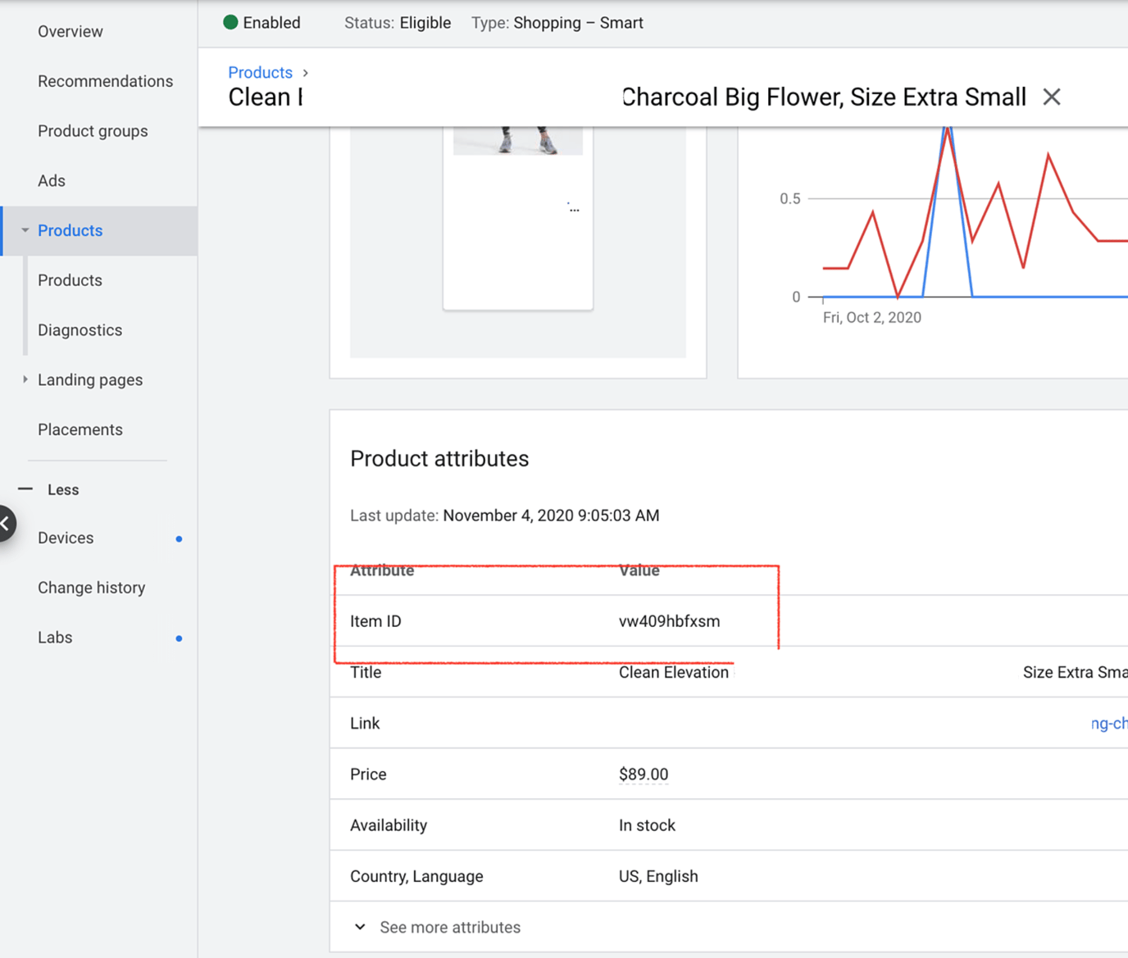Image resolution: width=1128 pixels, height=958 pixels.
Task: Open the Overview page
Action: 70,32
